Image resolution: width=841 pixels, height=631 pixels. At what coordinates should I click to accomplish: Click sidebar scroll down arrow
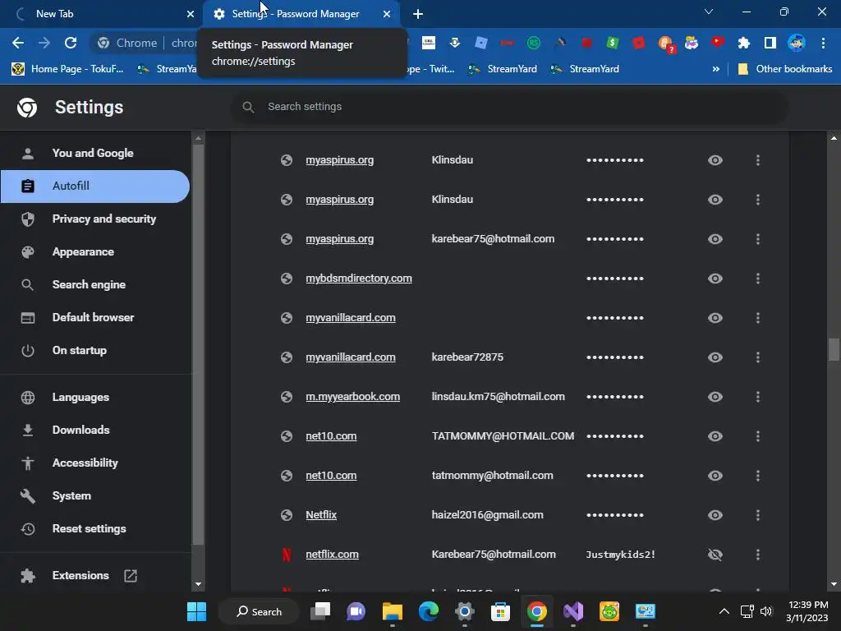point(199,584)
